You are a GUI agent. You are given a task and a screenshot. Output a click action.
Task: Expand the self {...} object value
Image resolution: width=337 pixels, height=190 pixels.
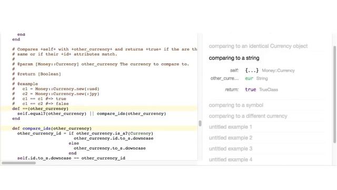[x=252, y=70]
